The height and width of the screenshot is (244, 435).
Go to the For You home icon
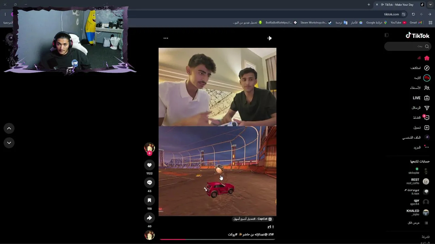point(427,58)
